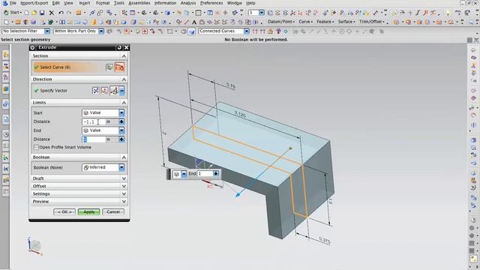Viewport: 480px width, 270px height.
Task: Open the Feature toolbar menu
Action: [x=325, y=22]
